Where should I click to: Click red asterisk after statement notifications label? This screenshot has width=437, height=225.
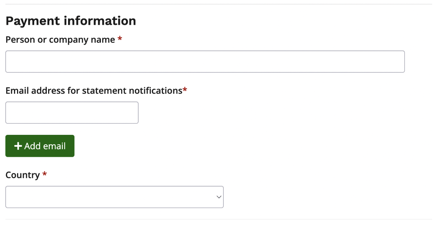pyautogui.click(x=185, y=90)
